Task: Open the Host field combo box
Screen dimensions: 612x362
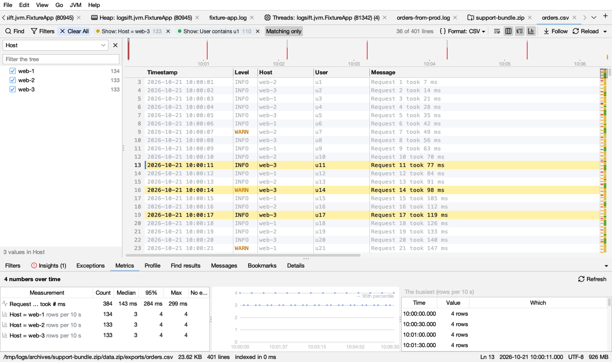Action: coord(56,45)
